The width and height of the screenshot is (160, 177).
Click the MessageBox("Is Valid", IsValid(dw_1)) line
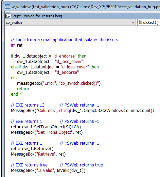[48, 171]
